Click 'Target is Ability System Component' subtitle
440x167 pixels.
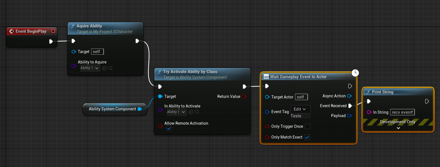[x=195, y=77]
